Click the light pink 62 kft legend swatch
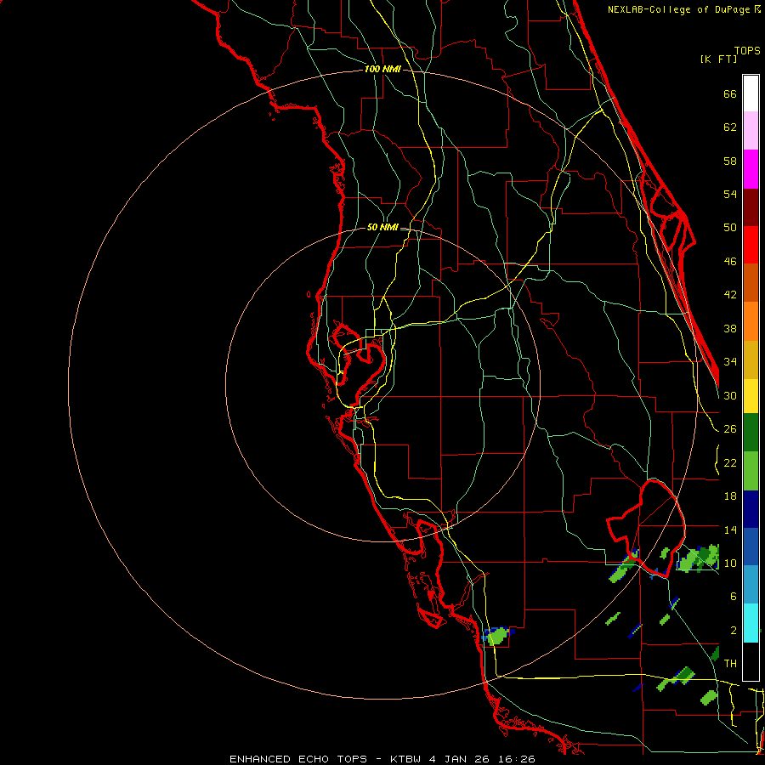Viewport: 765px width, 765px height. (x=751, y=131)
